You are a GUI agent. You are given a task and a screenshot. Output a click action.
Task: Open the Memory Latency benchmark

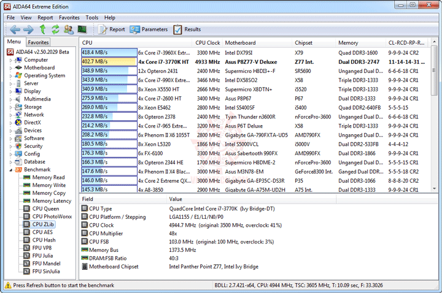click(x=47, y=201)
